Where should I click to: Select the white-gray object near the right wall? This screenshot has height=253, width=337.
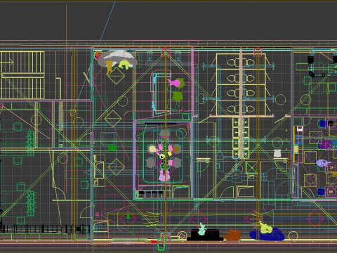pos(277,153)
